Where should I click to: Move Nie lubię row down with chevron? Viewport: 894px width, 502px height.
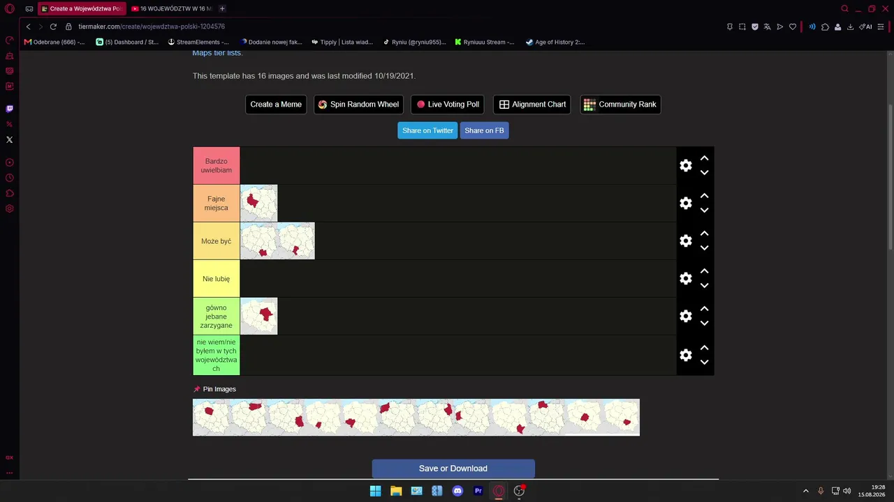[704, 285]
